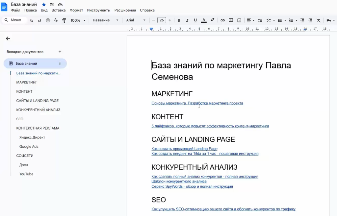The image size is (337, 216).
Task: Insert an image from toolbar icon
Action: pyautogui.click(x=239, y=20)
